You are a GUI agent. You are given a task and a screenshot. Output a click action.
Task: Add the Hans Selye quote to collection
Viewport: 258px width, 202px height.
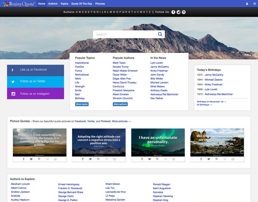pos(115,159)
